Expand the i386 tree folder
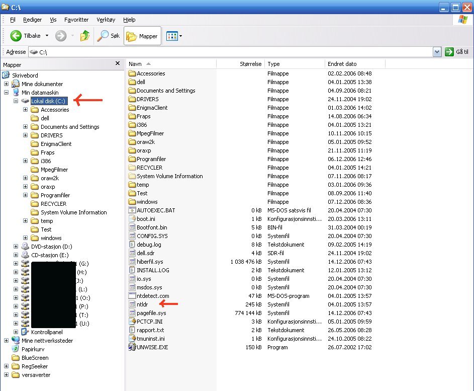Image resolution: width=474 pixels, height=391 pixels. 26,161
